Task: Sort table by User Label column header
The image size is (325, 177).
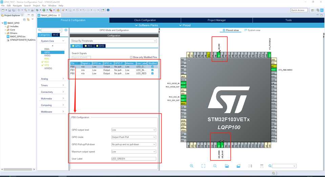Action: (x=142, y=63)
